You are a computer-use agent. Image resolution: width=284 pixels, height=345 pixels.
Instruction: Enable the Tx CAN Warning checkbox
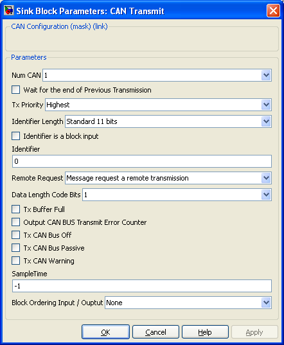tap(15, 260)
